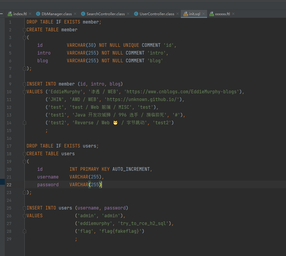286x256 pixels.
Task: Click the SearchController class icon
Action: pos(83,14)
